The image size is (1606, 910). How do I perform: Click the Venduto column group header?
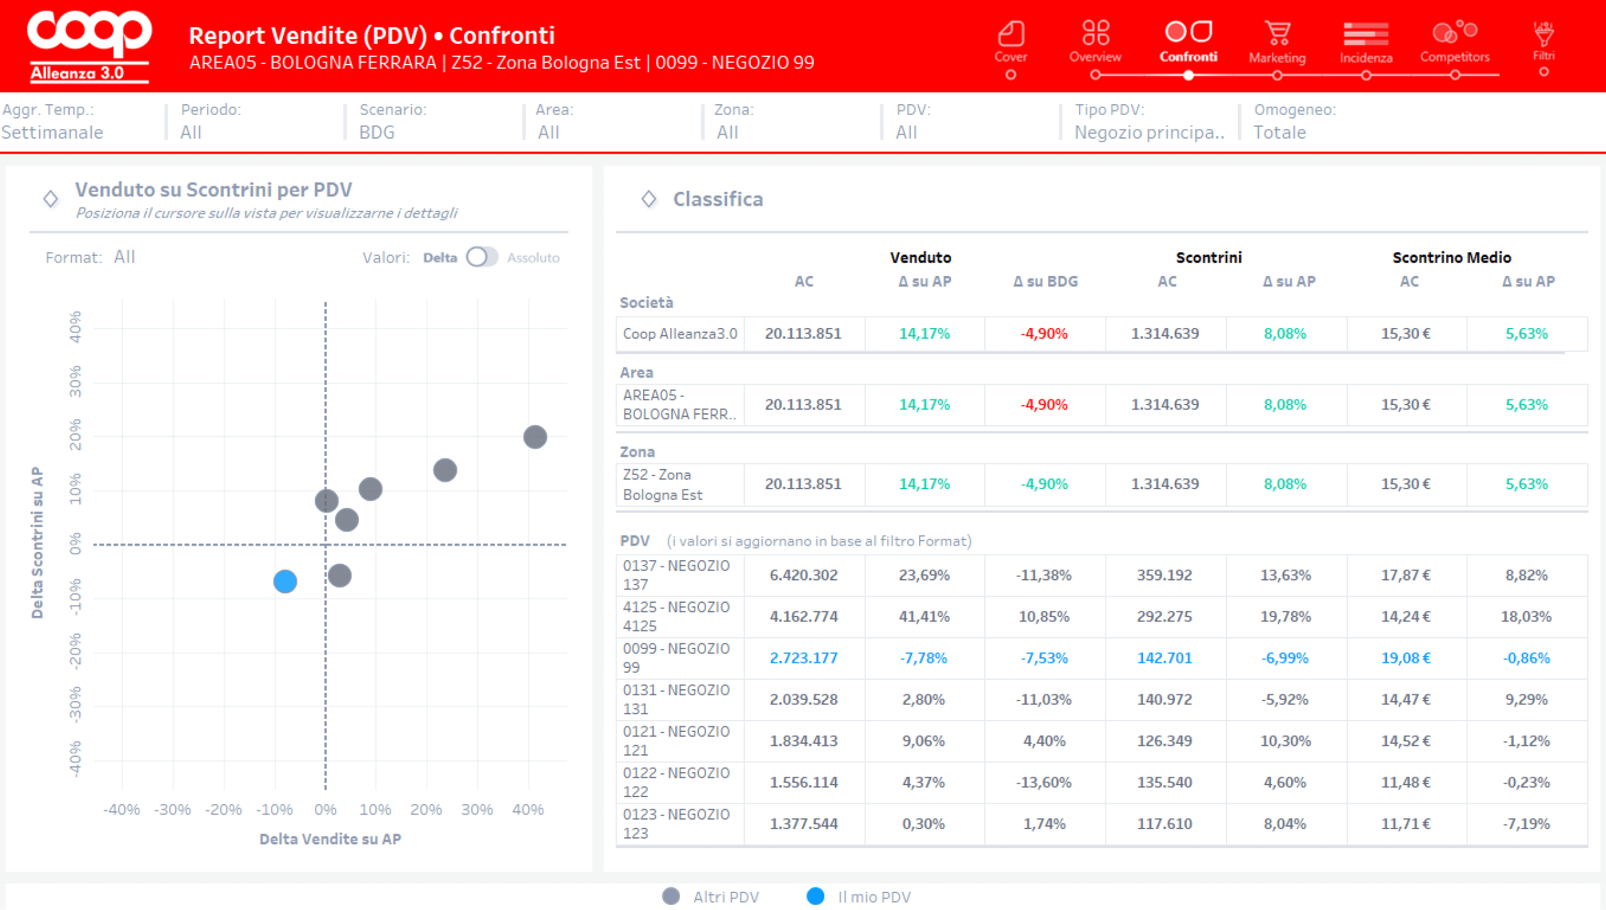920,257
